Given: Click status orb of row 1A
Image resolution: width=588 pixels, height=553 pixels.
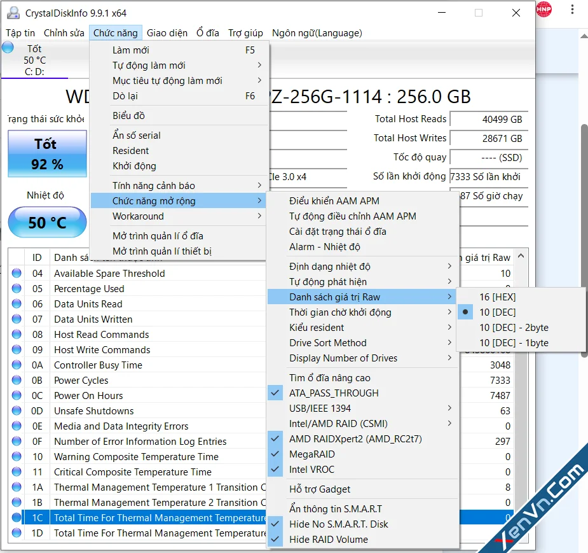Looking at the screenshot, I should 17,487.
